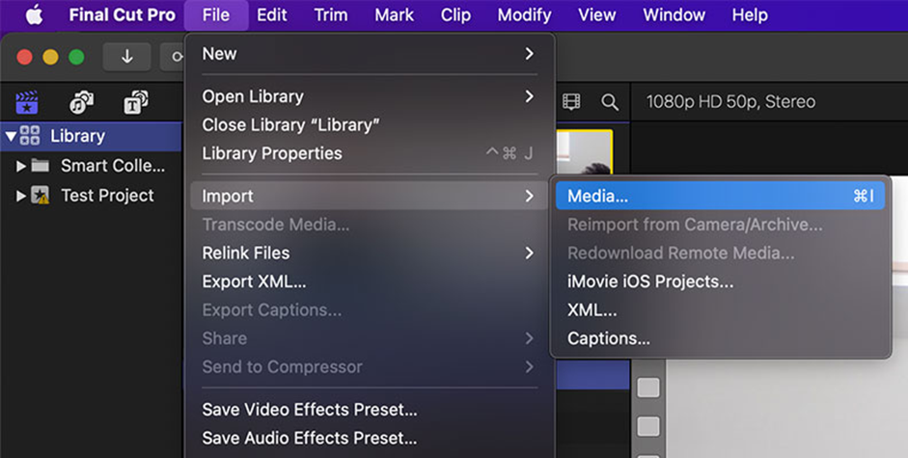Open the Modify menu
Image resolution: width=908 pixels, height=458 pixels.
pos(524,15)
